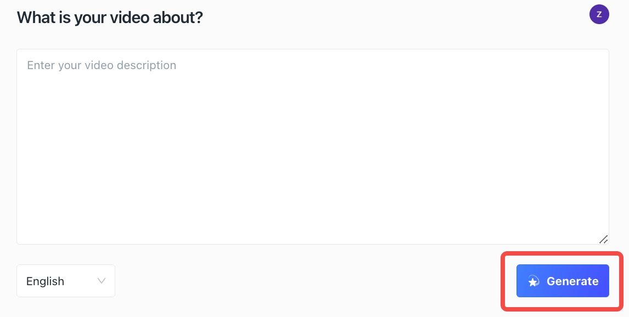Open account menu via Z profile circle
This screenshot has width=629, height=317.
[x=599, y=14]
